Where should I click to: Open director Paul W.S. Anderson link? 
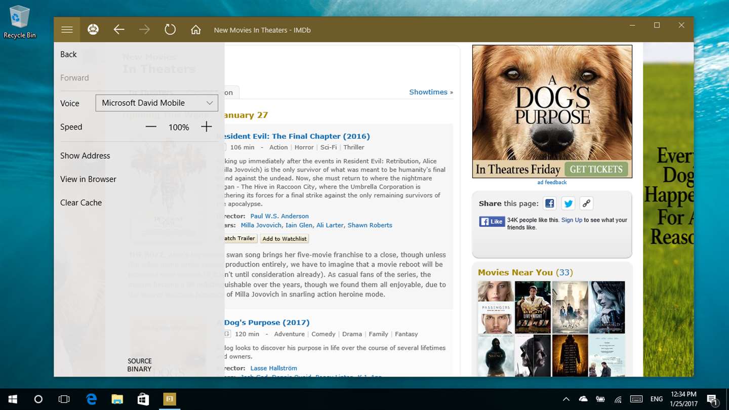click(279, 216)
